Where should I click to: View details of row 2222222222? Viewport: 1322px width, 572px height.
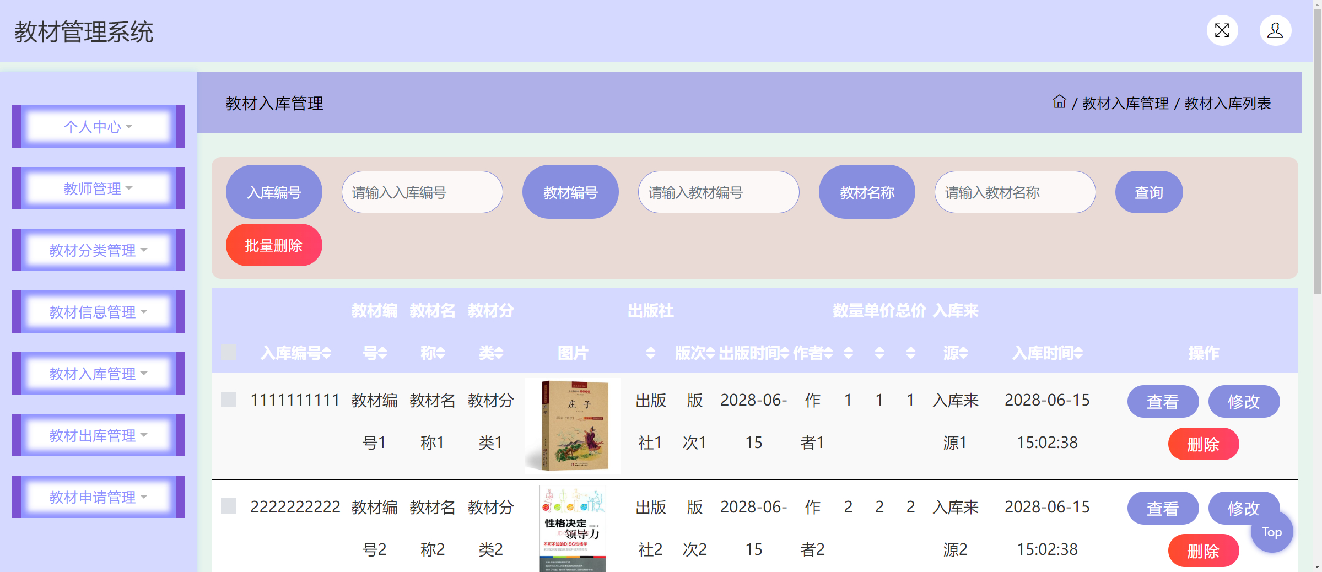[x=1163, y=508]
